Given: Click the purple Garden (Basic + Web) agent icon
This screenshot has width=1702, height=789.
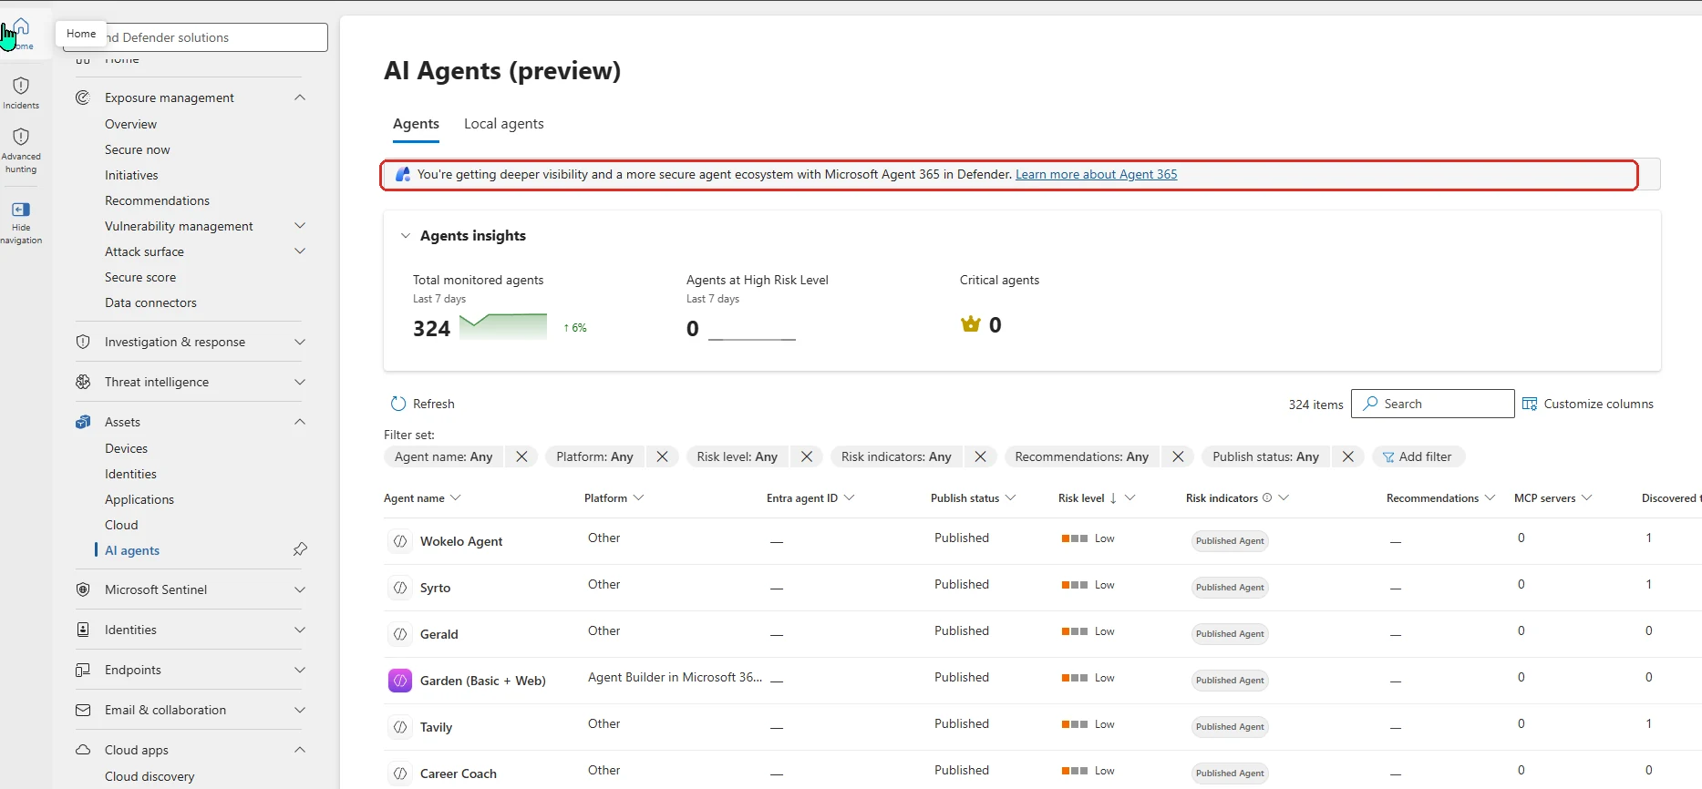Looking at the screenshot, I should click(400, 681).
